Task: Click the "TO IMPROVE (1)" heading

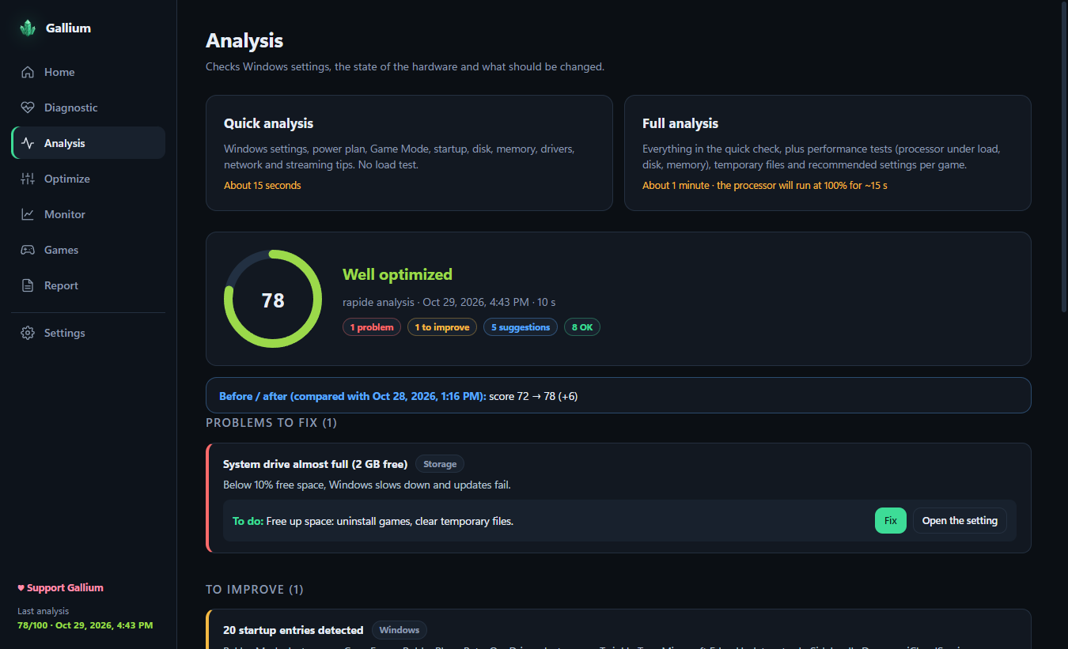Action: tap(255, 590)
